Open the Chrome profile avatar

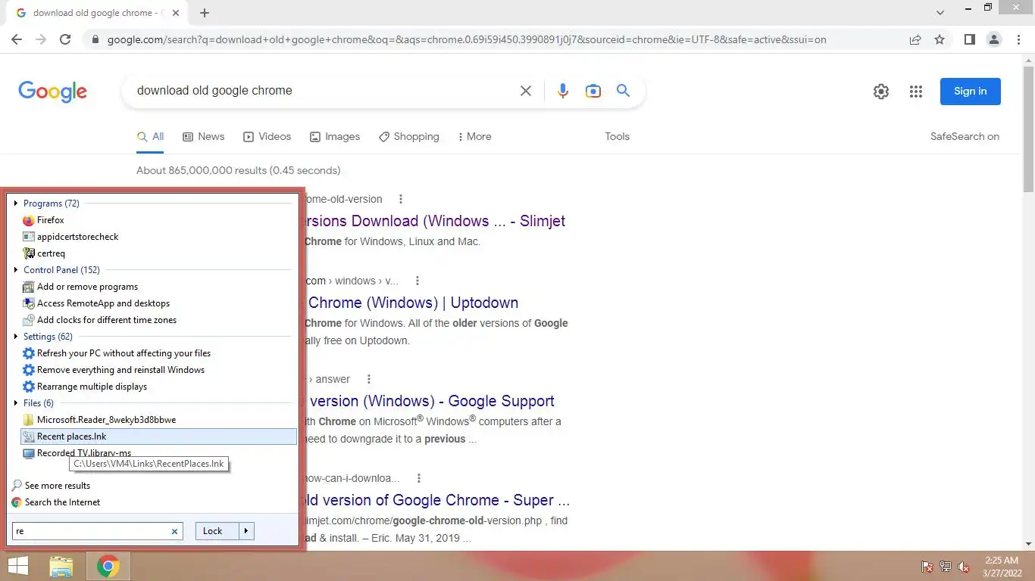[994, 39]
